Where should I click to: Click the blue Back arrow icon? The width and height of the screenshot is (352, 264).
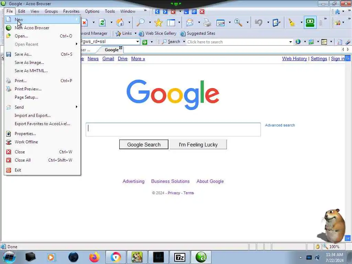tap(157, 11)
